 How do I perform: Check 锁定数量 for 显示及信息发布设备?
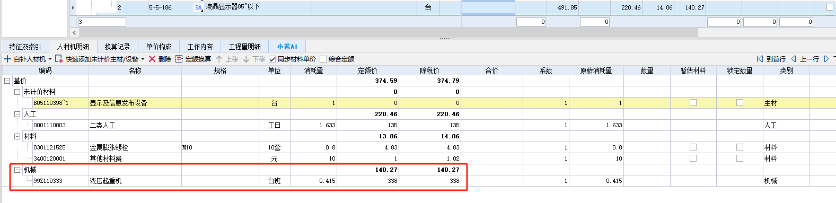point(740,103)
